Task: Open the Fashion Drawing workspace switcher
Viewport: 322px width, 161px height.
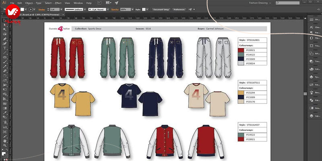Action: pos(260,3)
